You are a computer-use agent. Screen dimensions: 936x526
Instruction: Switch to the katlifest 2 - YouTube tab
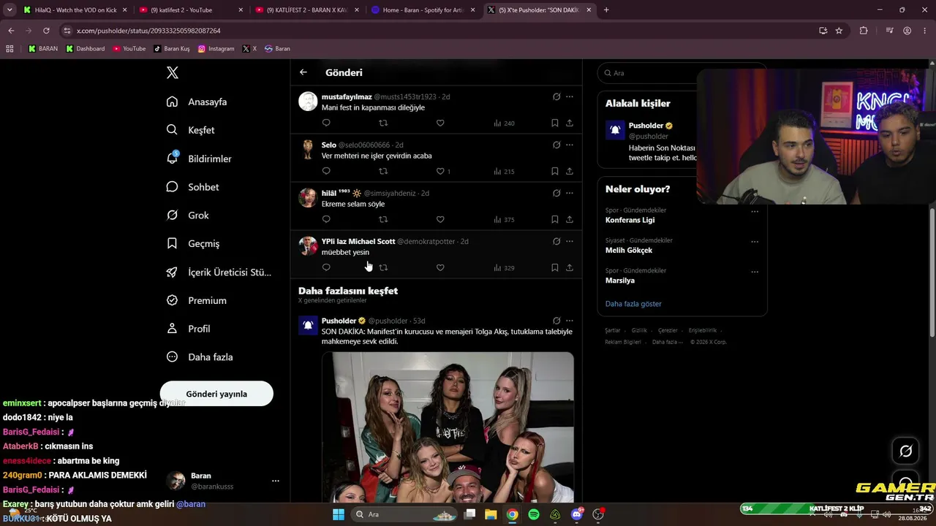(192, 10)
